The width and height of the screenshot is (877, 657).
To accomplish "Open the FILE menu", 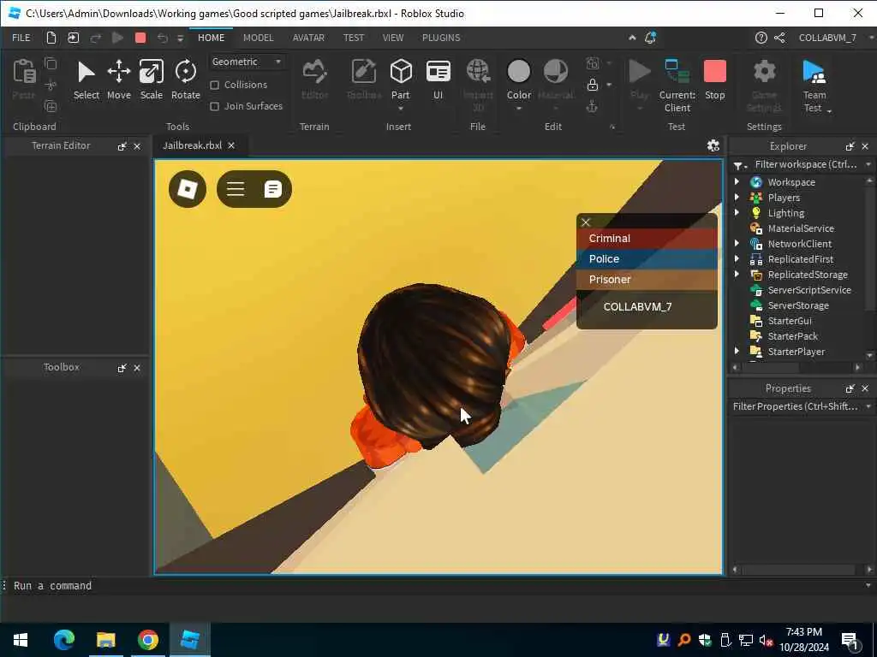I will point(21,38).
